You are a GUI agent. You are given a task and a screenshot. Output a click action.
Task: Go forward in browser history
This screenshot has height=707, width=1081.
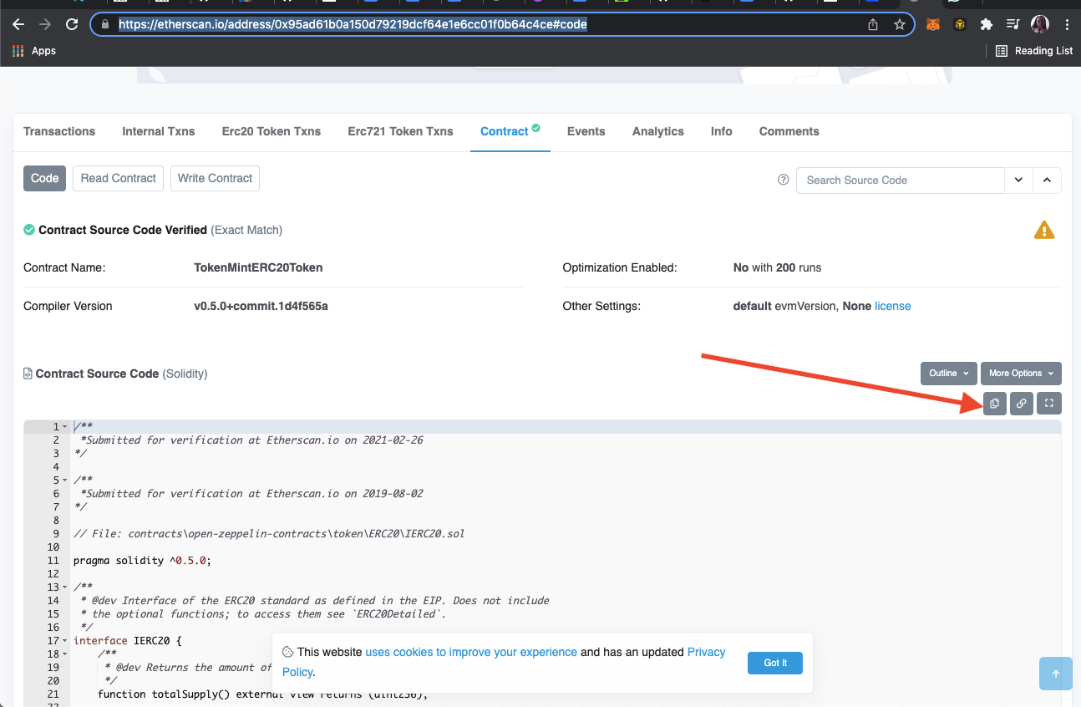[x=45, y=24]
